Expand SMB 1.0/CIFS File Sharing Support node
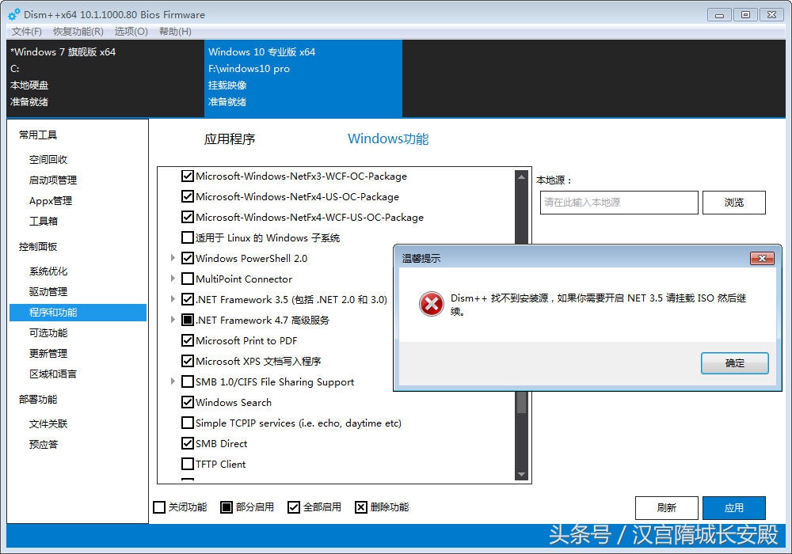The height and width of the screenshot is (554, 792). [173, 381]
